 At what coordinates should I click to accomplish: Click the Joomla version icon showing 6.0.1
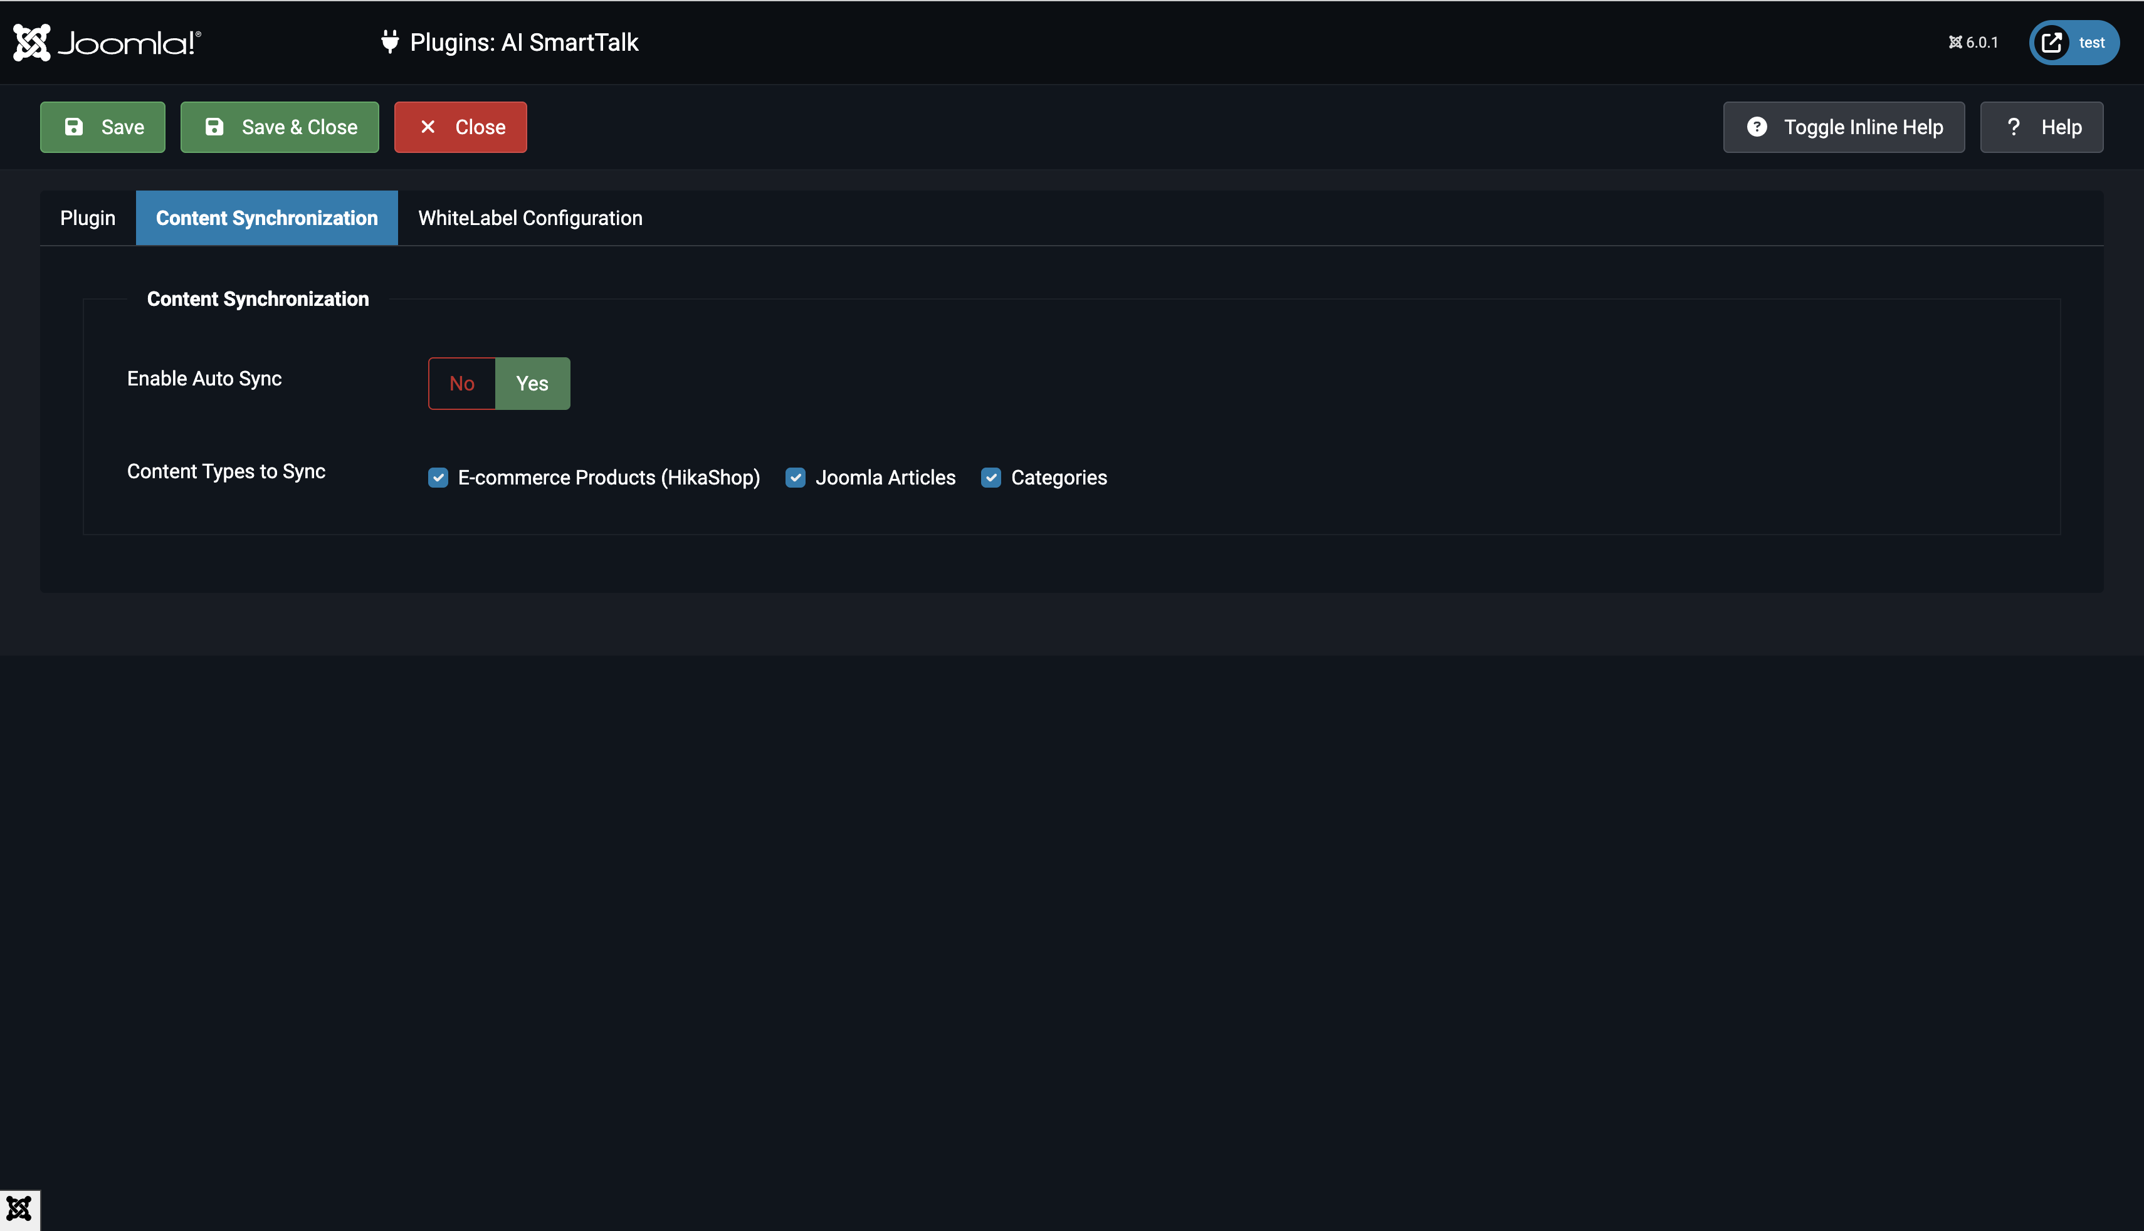point(1954,41)
